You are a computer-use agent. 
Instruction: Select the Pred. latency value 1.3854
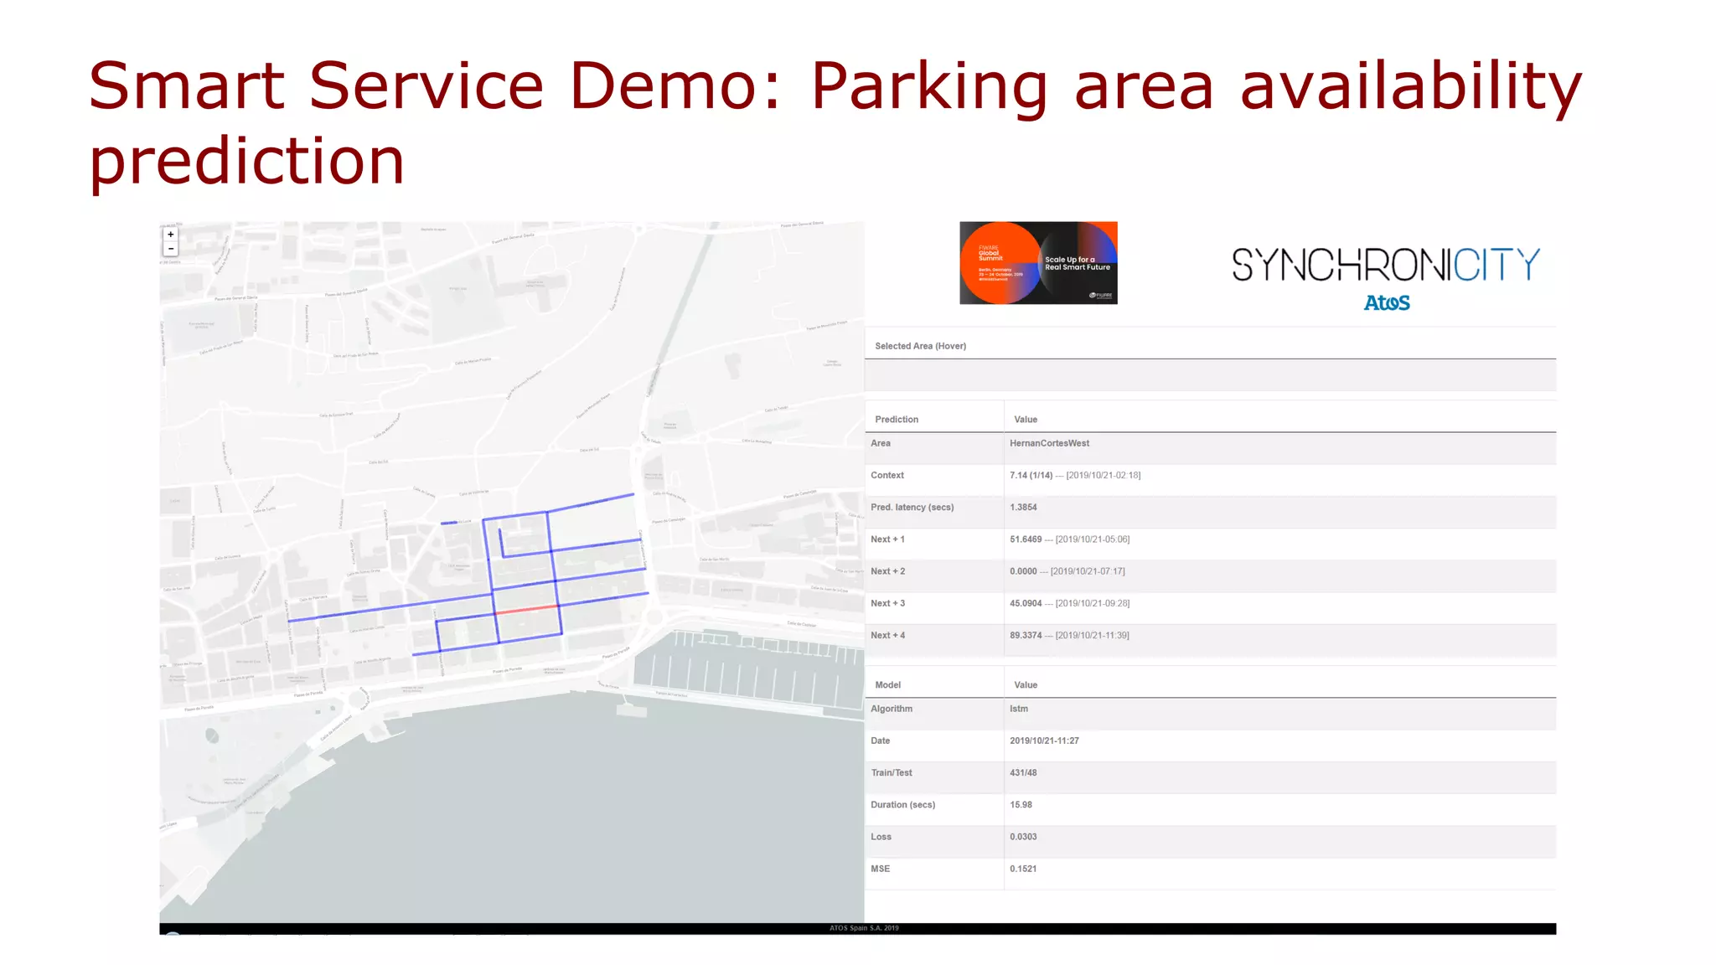tap(1023, 508)
